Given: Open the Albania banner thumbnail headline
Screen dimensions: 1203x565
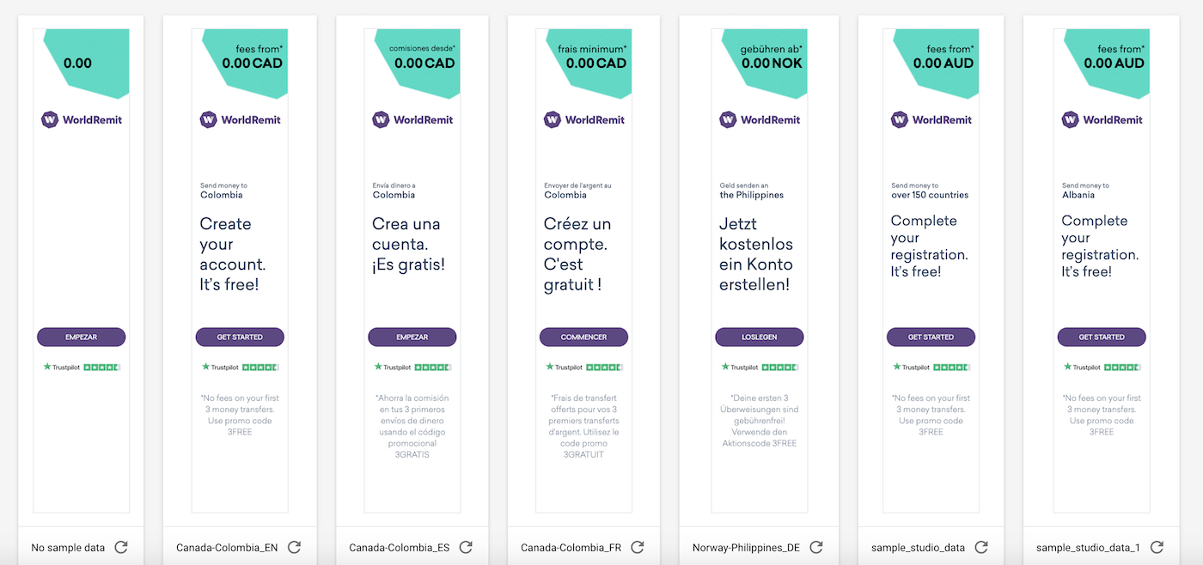Looking at the screenshot, I should 1101,246.
